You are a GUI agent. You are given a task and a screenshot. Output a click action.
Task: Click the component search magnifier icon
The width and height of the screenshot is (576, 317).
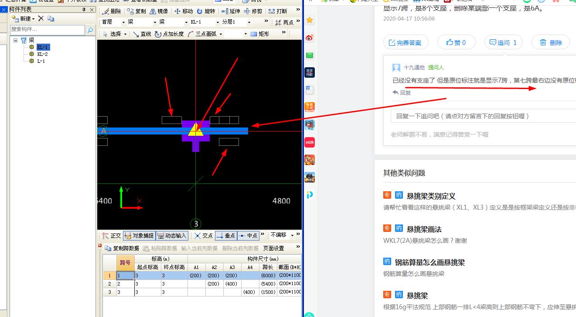[90, 30]
